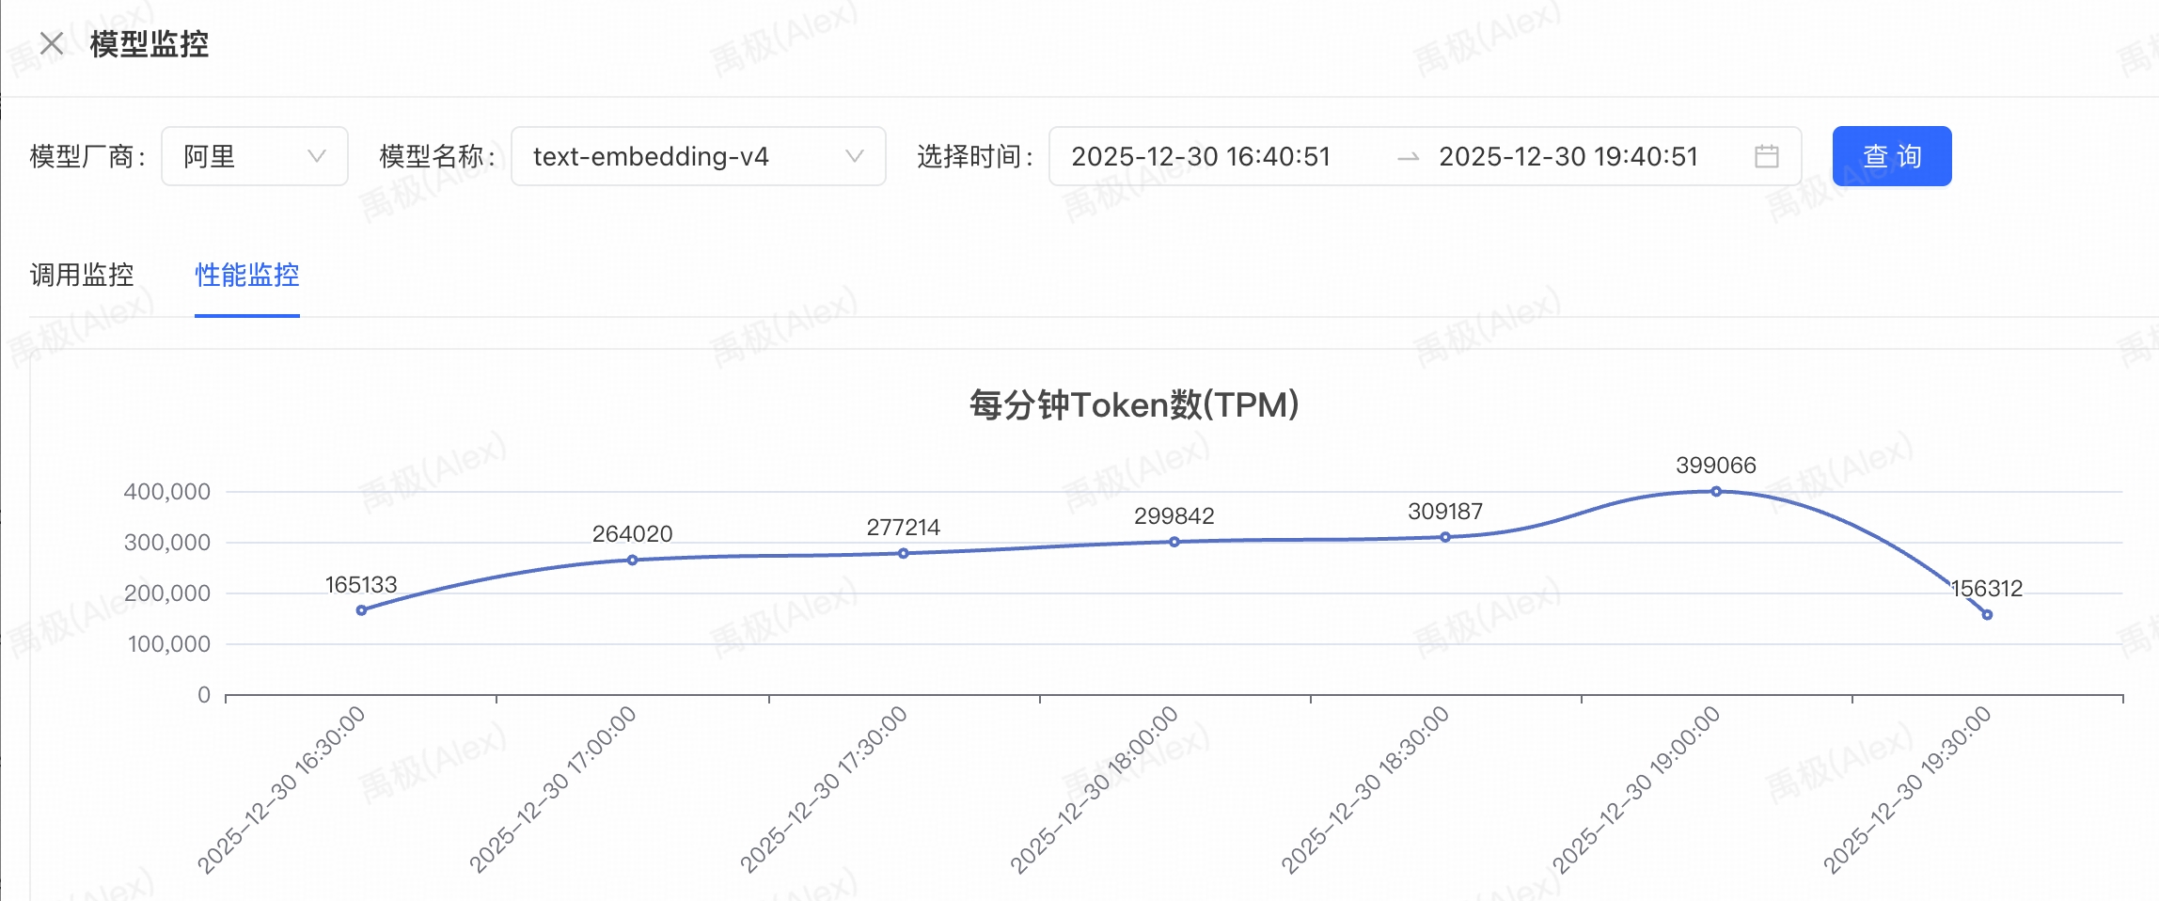Click the 2025-12-30 19:00:00 axis label
The height and width of the screenshot is (901, 2159).
click(x=1636, y=790)
